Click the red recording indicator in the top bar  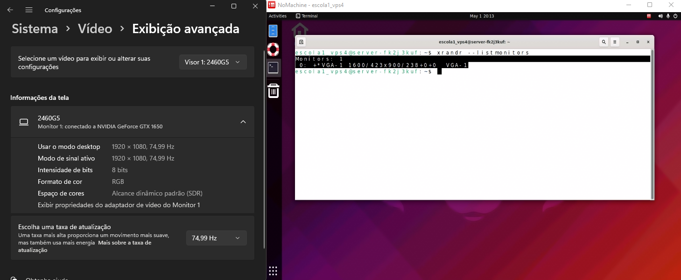coord(648,15)
